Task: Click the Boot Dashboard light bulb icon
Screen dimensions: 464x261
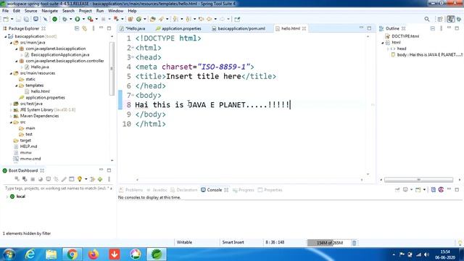Action: (79, 179)
